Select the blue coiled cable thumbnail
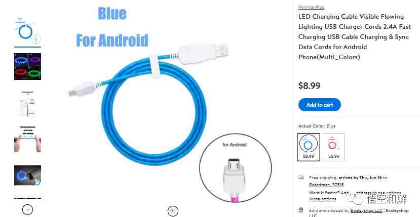This screenshot has width=420, height=217. tap(27, 31)
